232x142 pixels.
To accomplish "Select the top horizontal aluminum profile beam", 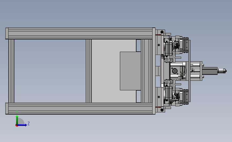I will click(x=80, y=34).
